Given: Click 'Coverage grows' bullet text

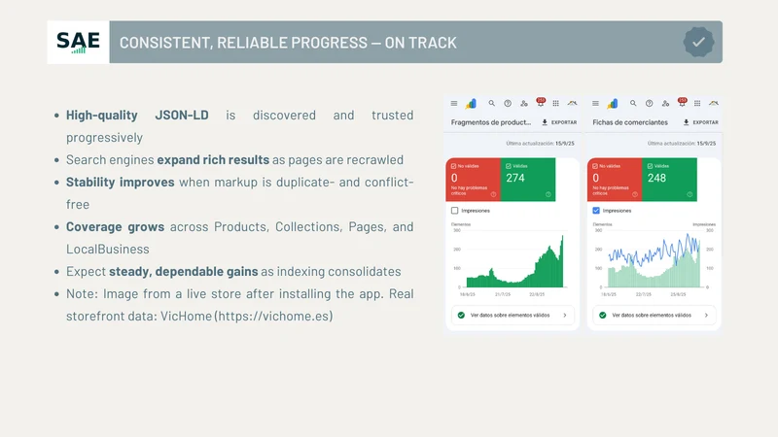Looking at the screenshot, I should 115,226.
